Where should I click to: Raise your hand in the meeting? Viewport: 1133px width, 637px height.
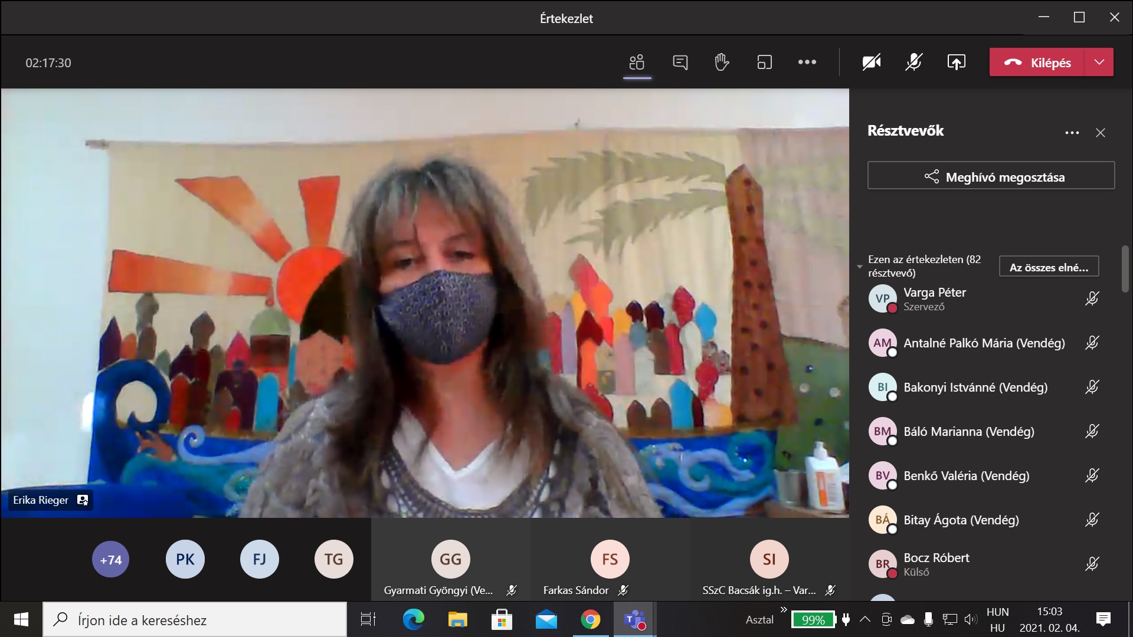(722, 63)
